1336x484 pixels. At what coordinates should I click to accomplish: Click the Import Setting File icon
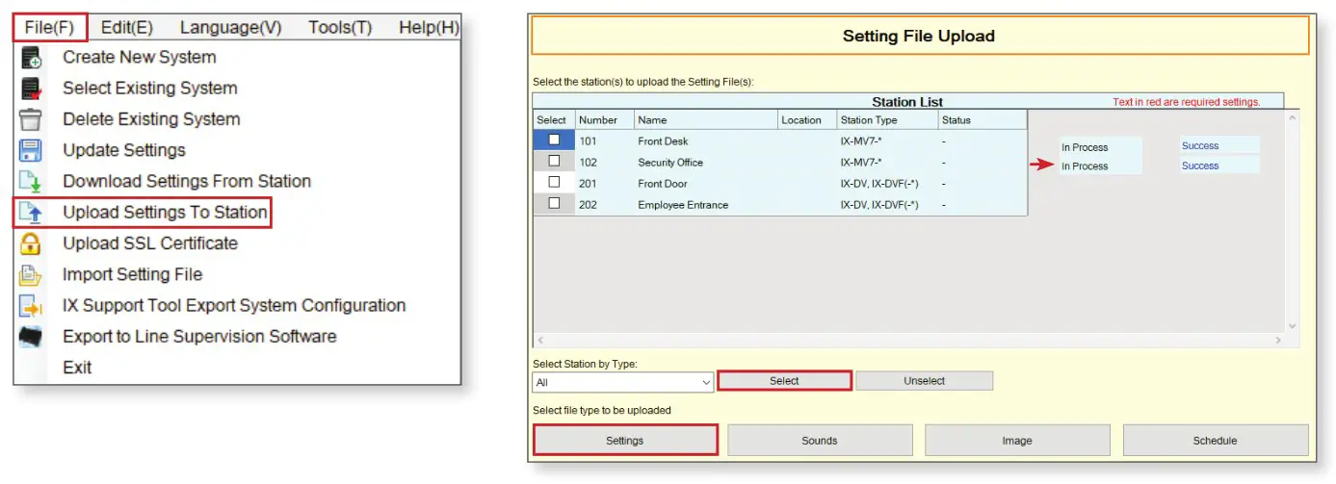coord(31,275)
